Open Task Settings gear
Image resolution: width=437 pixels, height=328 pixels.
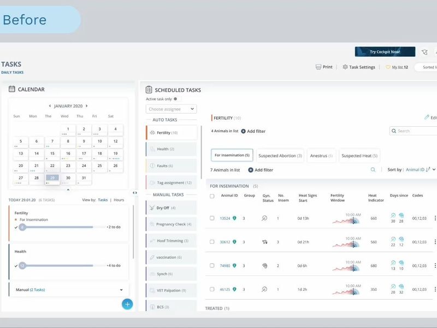click(345, 67)
